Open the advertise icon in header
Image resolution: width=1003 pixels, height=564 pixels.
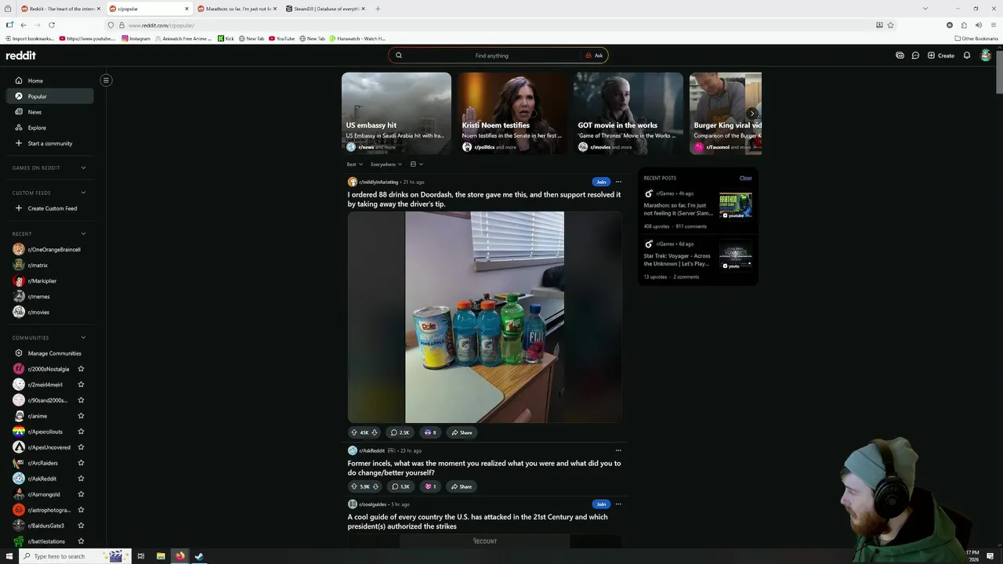[x=900, y=56]
